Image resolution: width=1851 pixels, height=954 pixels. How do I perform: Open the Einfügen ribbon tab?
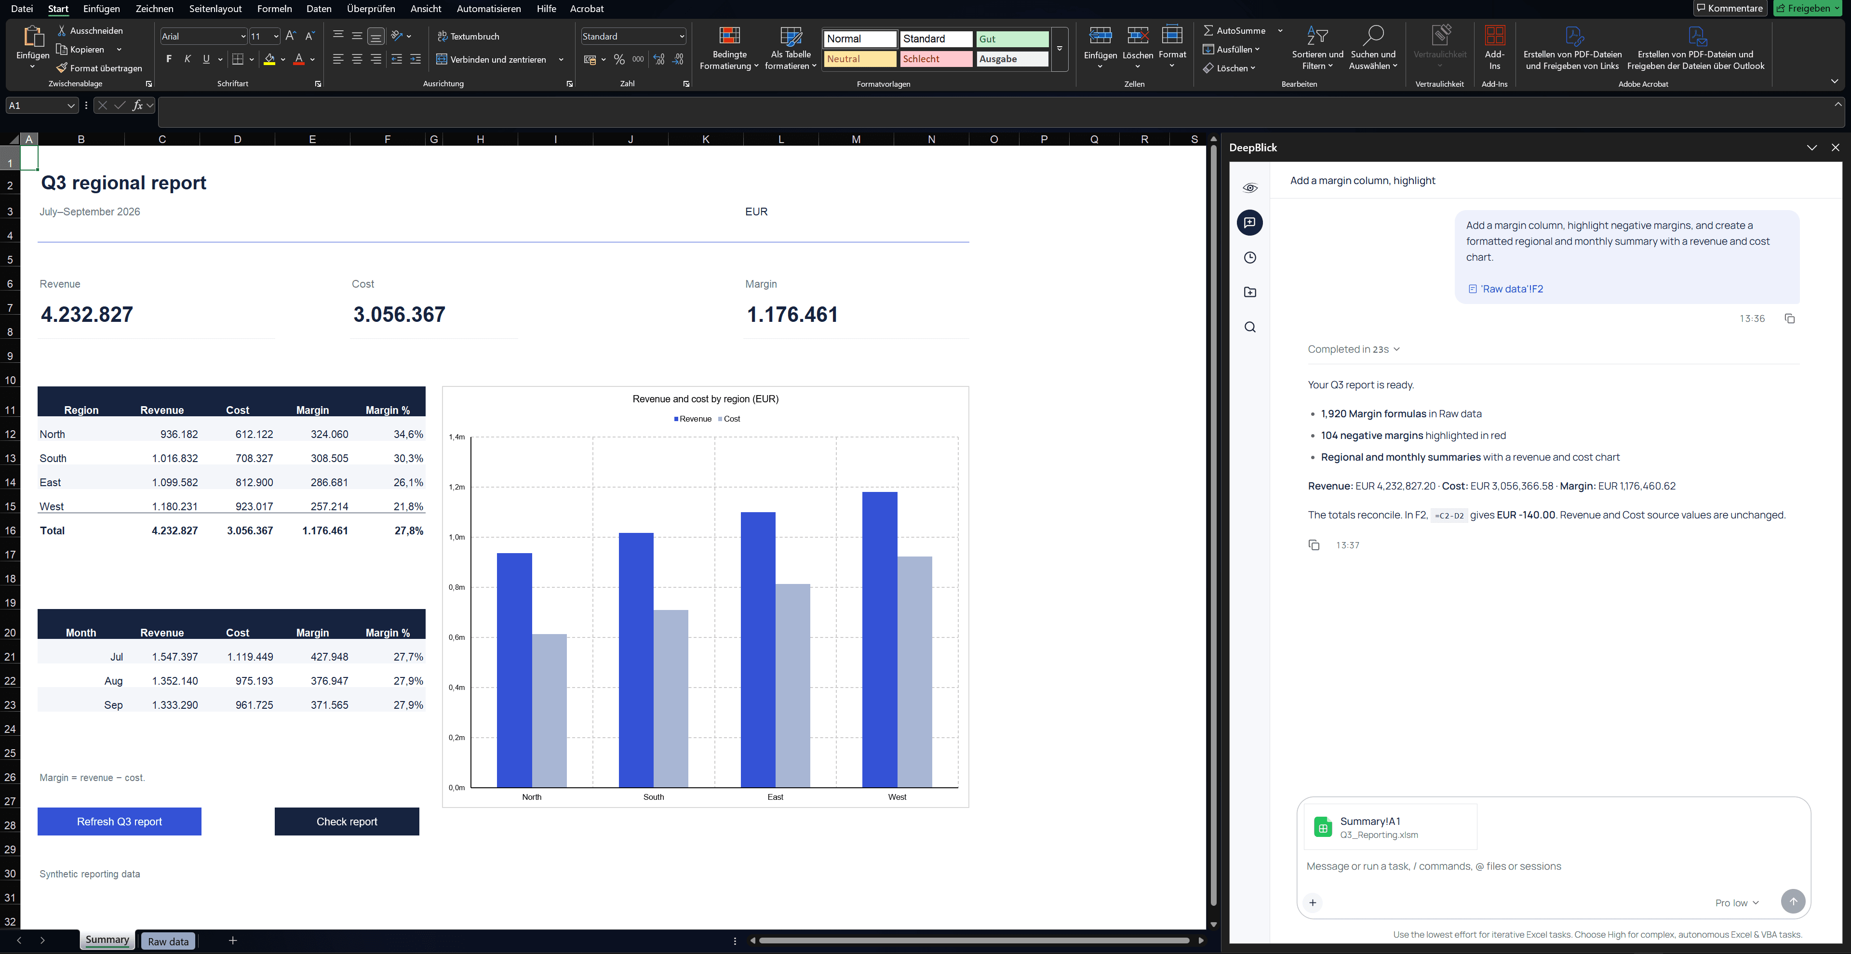point(101,9)
